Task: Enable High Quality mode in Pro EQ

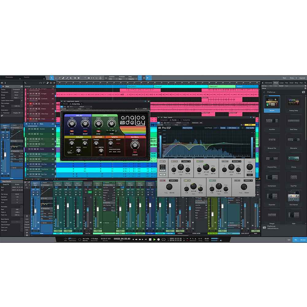Action: (250, 128)
